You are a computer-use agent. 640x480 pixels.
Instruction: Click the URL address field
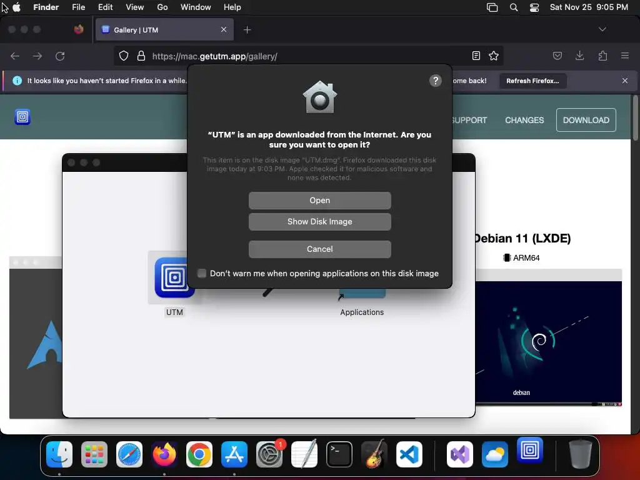tap(308, 56)
